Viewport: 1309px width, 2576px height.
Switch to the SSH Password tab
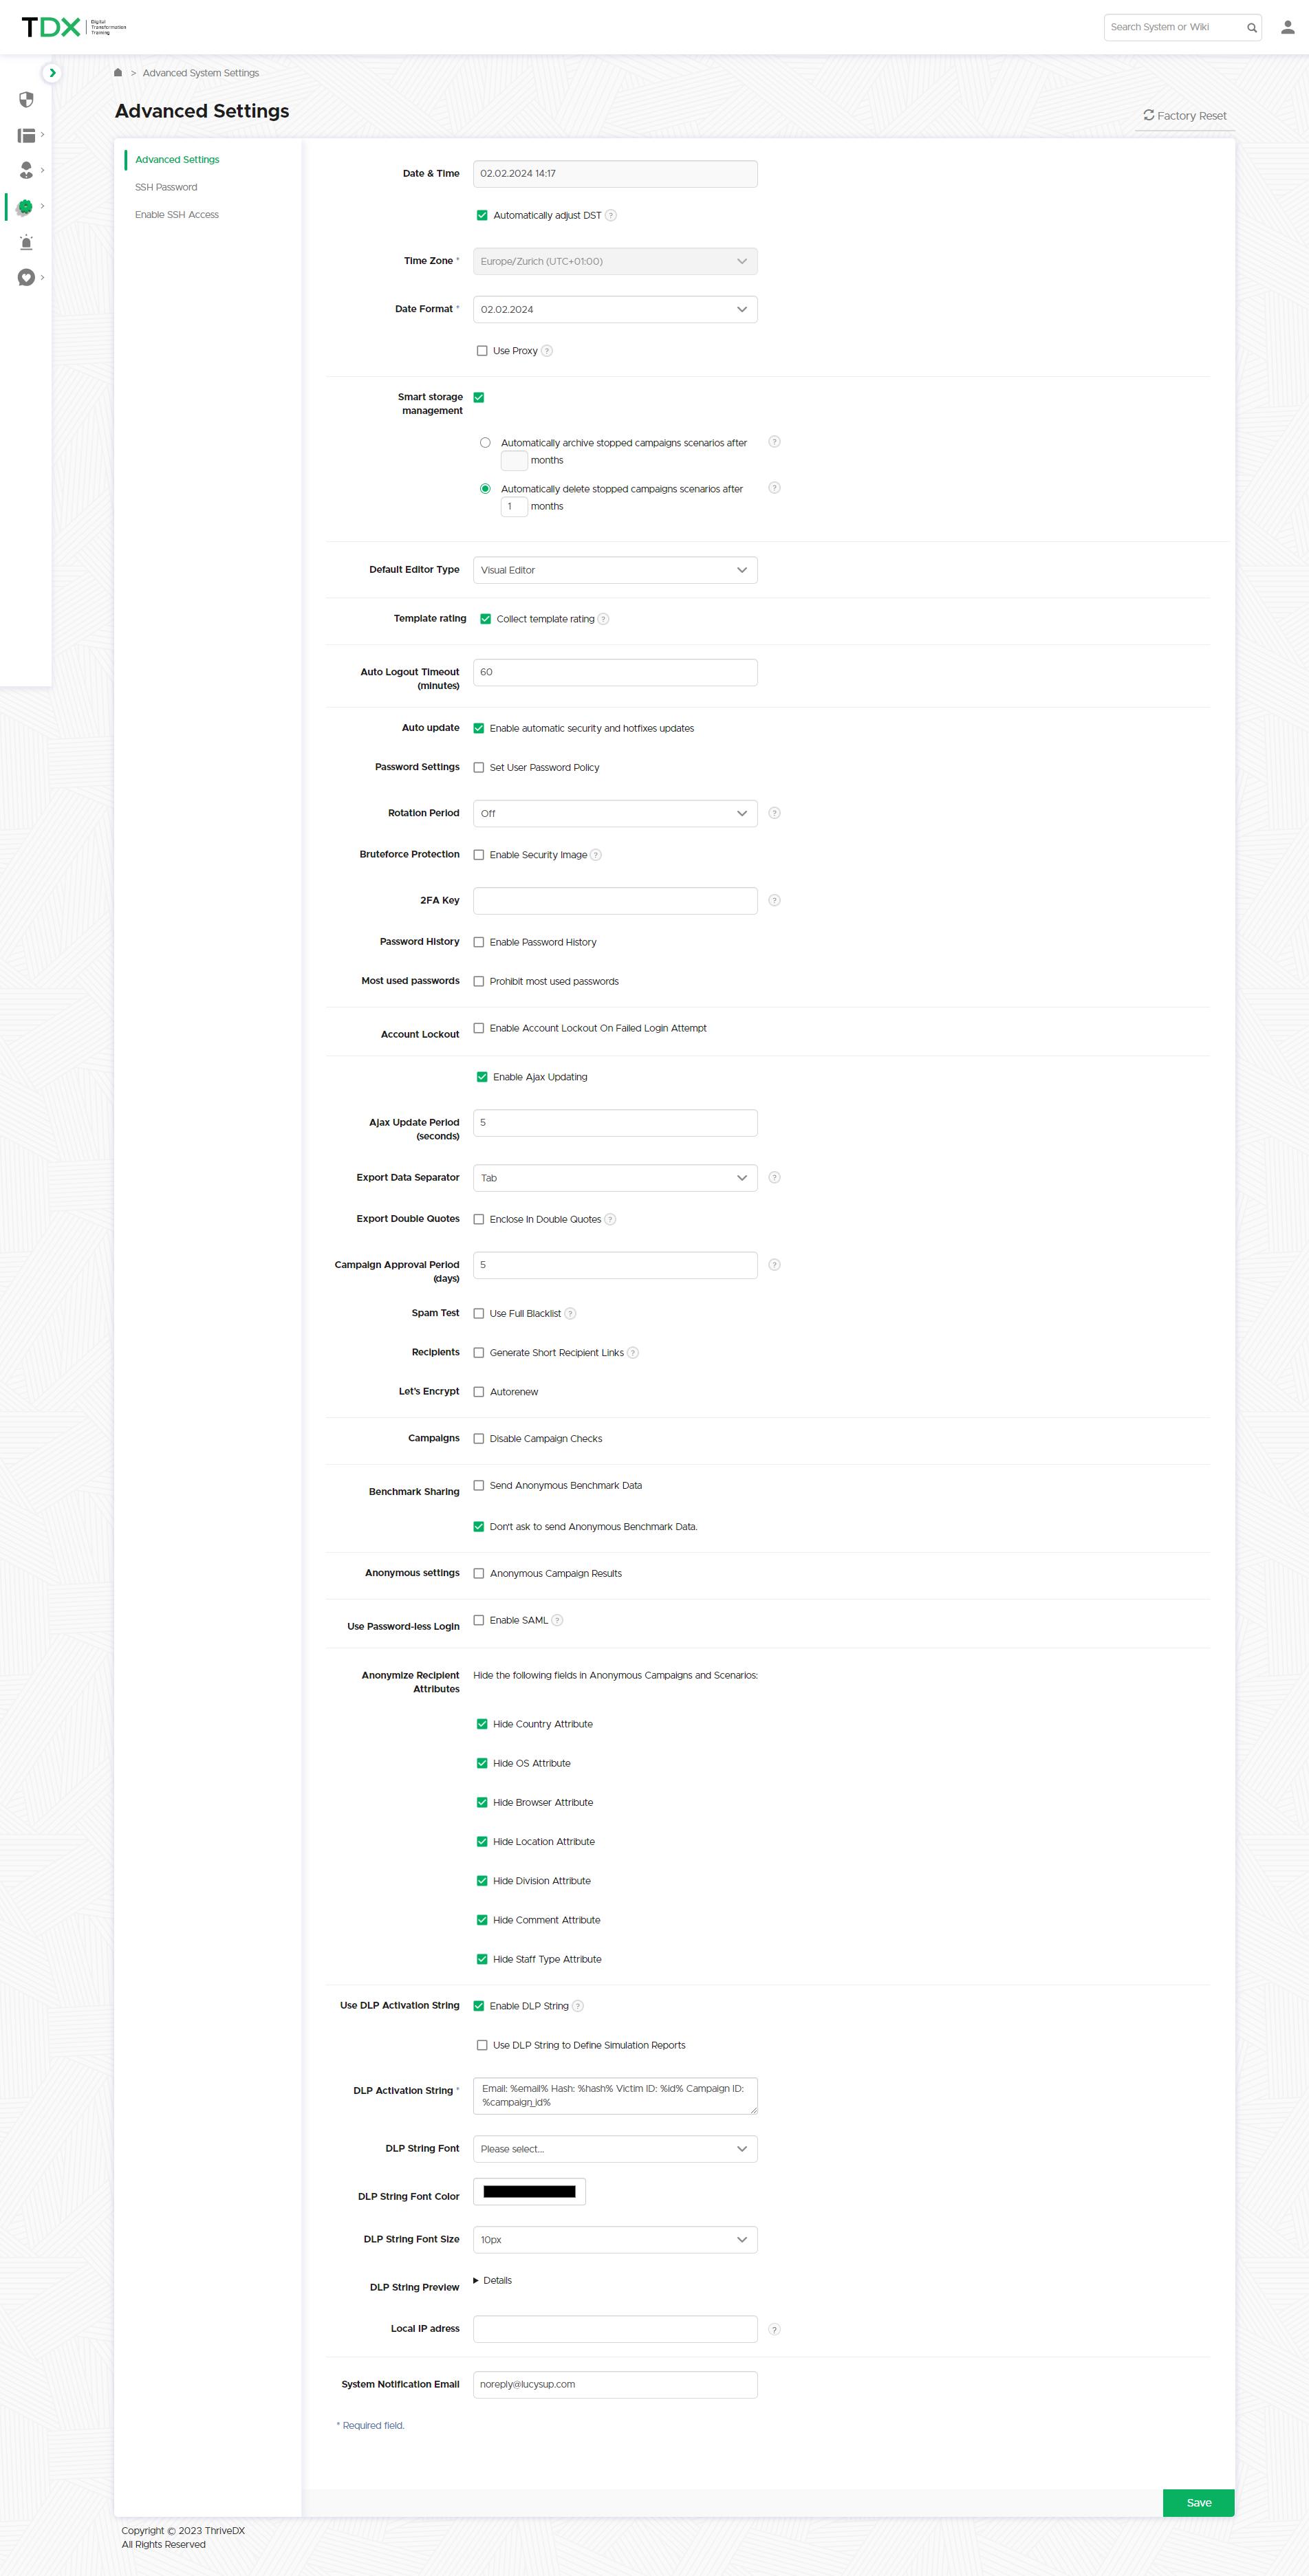click(x=166, y=188)
